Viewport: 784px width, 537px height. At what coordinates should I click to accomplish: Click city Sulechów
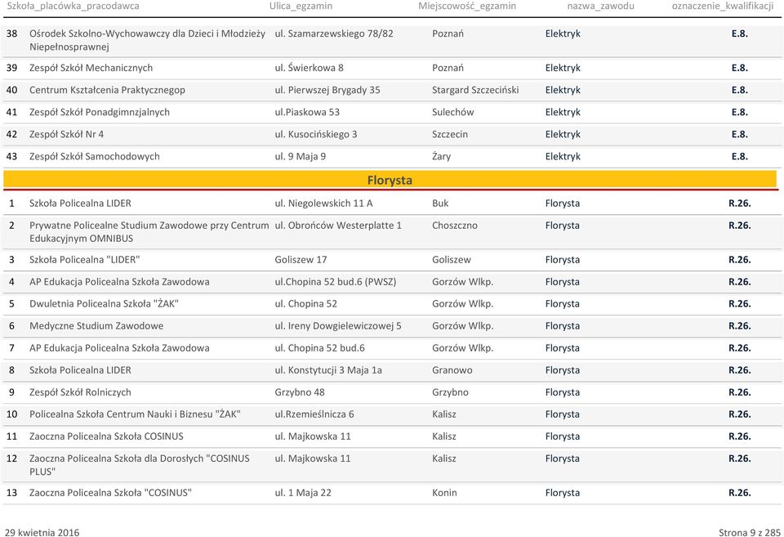click(x=453, y=112)
